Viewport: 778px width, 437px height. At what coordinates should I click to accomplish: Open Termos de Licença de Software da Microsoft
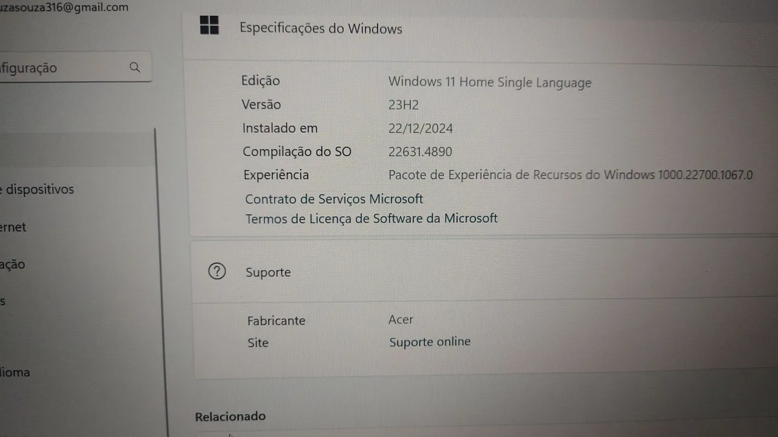[x=371, y=218]
